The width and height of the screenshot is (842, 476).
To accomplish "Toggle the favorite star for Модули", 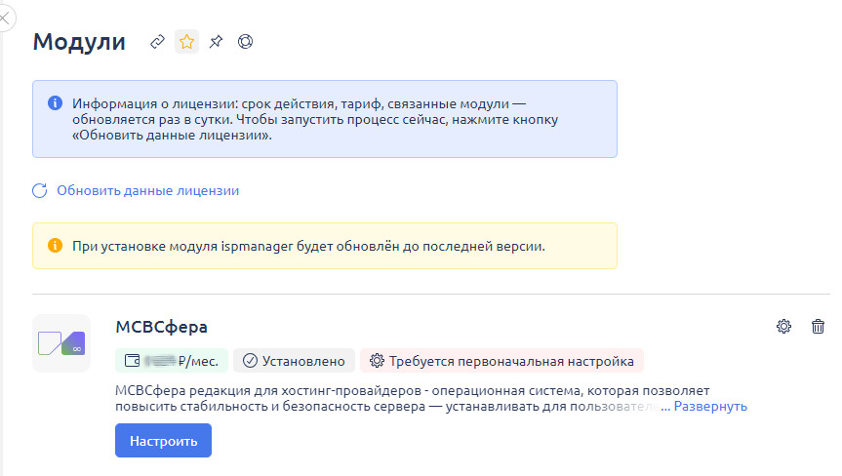I will tap(187, 42).
